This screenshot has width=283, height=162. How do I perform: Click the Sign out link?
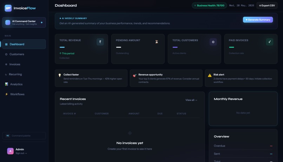pos(21,153)
